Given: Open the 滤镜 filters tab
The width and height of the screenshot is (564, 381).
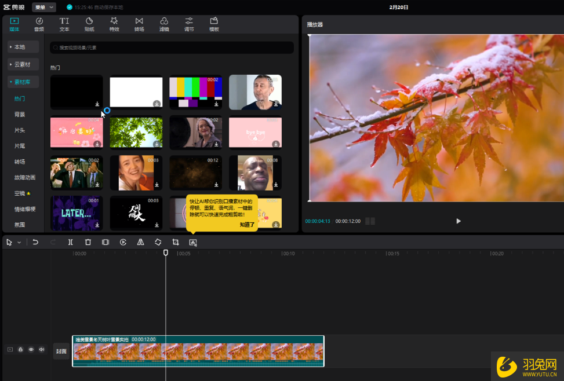Looking at the screenshot, I should click(x=164, y=24).
